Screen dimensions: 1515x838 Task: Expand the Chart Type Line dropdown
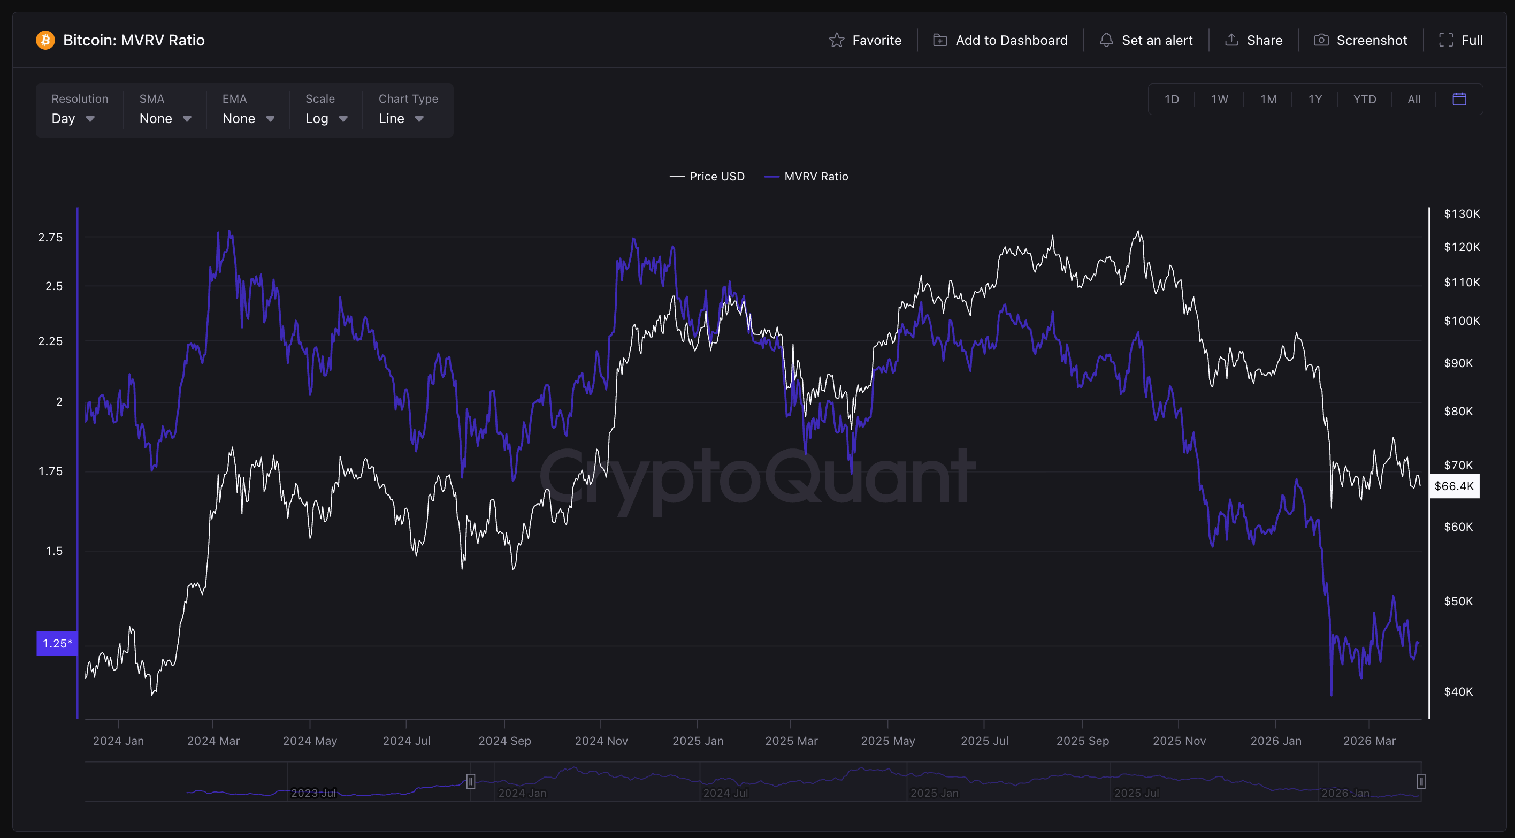401,119
